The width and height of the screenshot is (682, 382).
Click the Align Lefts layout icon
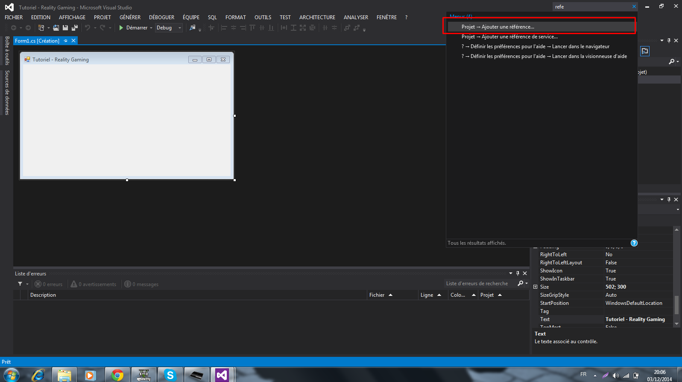pos(224,28)
